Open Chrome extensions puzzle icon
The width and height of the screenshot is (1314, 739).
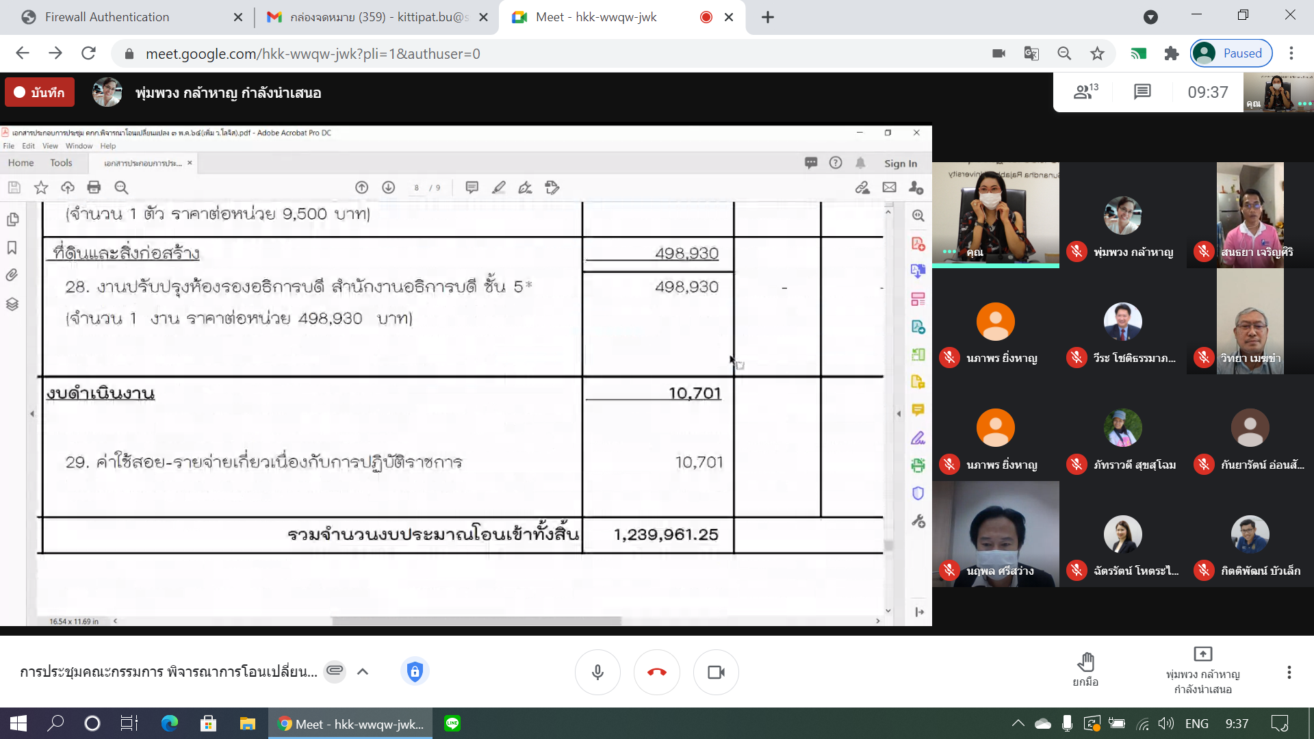[1171, 53]
